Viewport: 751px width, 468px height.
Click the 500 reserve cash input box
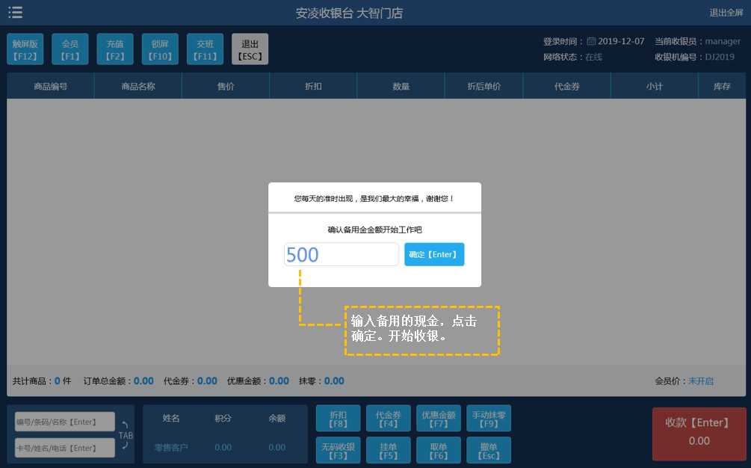click(x=341, y=254)
